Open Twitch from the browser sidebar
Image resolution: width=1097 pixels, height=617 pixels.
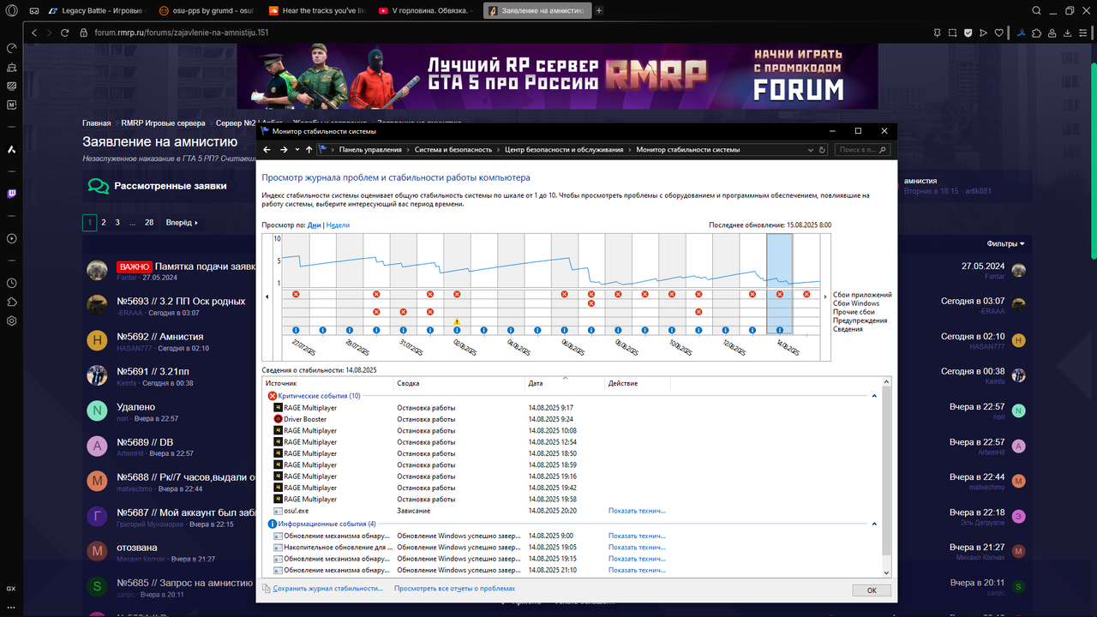[12, 195]
